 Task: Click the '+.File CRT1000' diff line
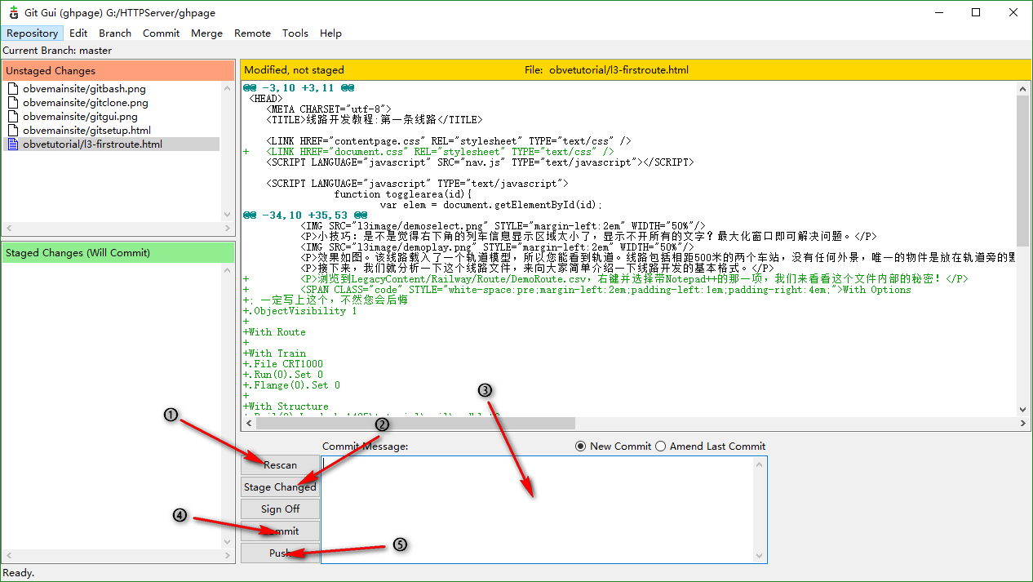283,364
